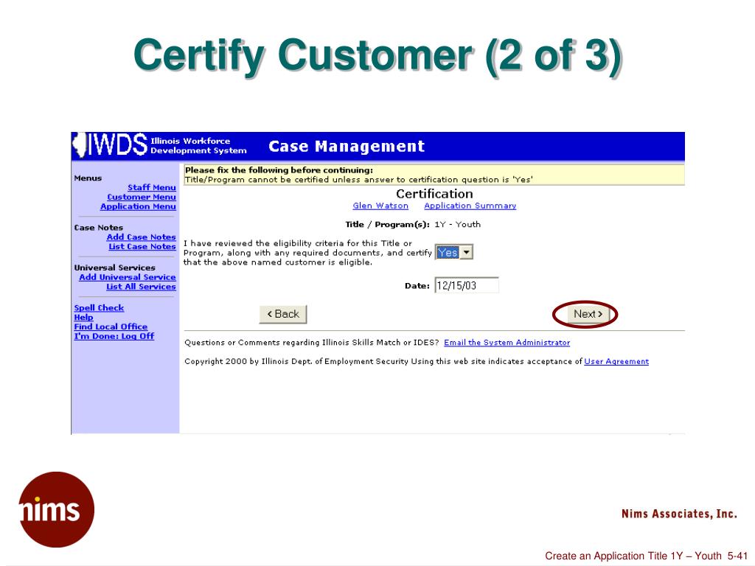Click the Back button
Screen dimensions: 755x566
[283, 314]
